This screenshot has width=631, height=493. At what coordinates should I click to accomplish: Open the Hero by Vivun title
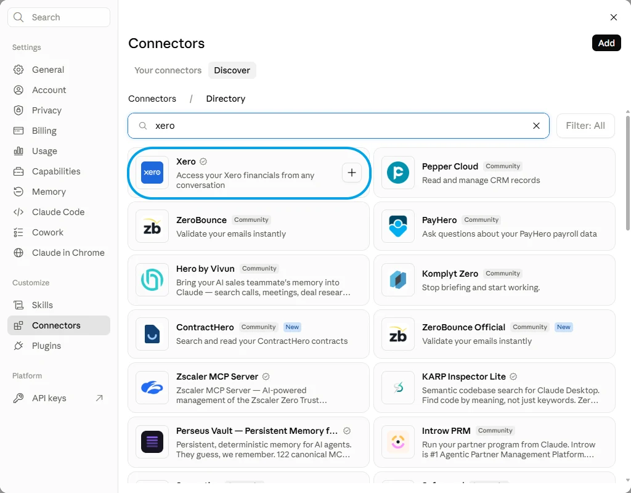(x=205, y=269)
